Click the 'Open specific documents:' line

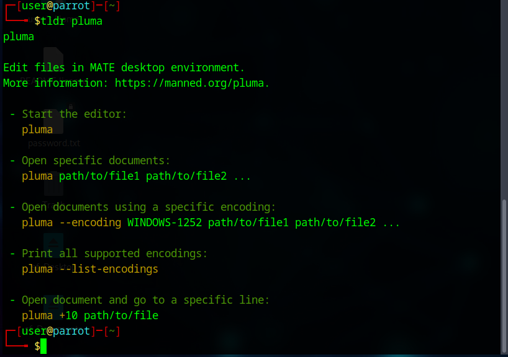point(96,161)
